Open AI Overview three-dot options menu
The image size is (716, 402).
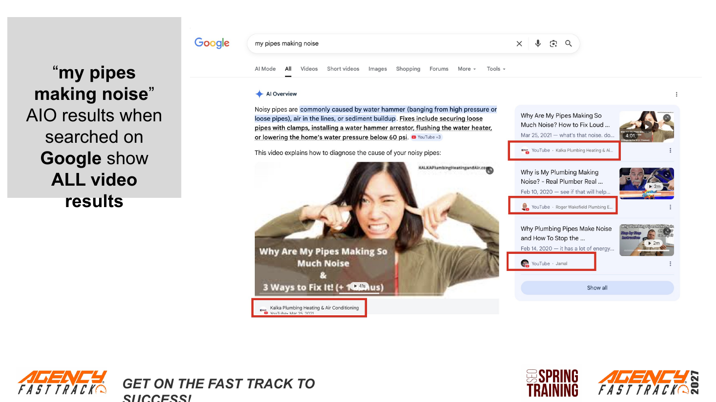[676, 95]
